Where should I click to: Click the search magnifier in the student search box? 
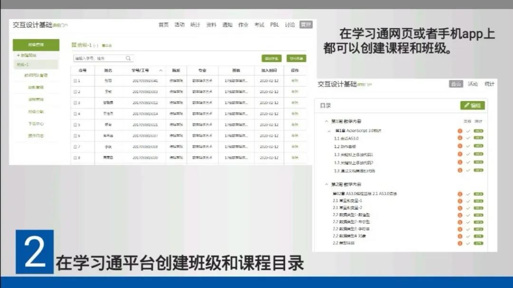pos(128,58)
